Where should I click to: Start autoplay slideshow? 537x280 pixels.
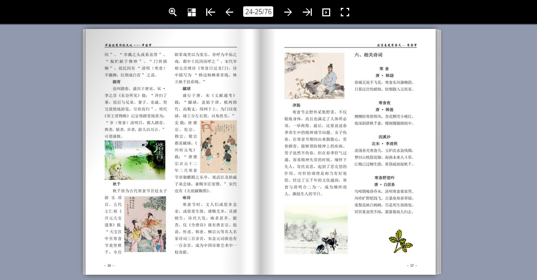(326, 12)
